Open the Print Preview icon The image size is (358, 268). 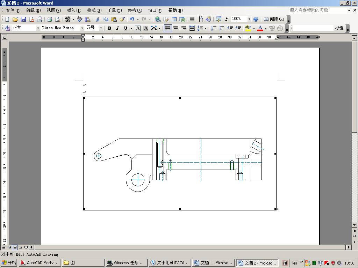click(58, 20)
